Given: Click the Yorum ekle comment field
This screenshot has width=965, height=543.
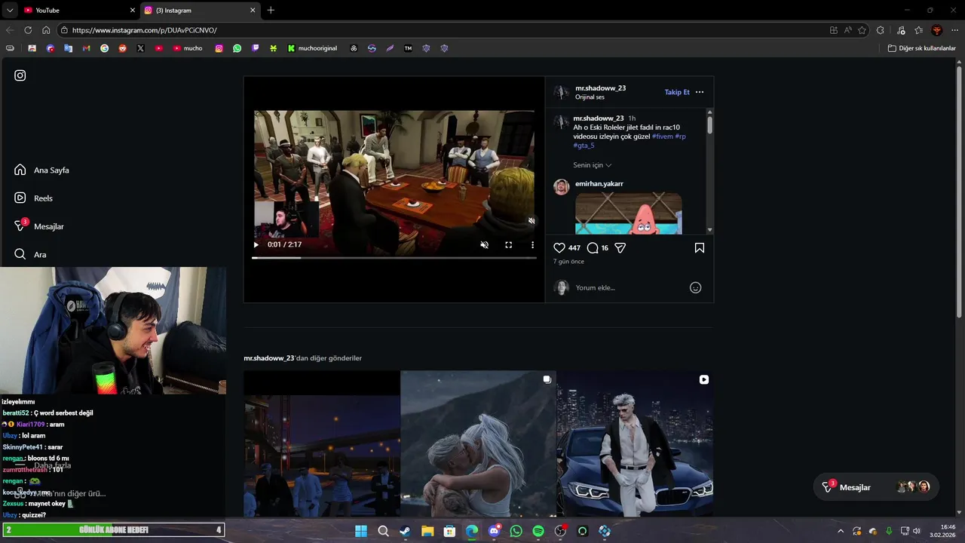Looking at the screenshot, I should pos(630,287).
